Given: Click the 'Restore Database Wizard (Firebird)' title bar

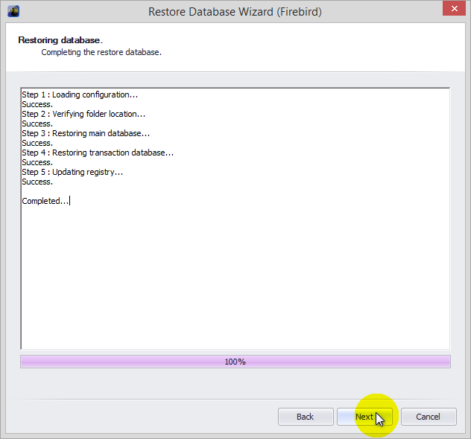Looking at the screenshot, I should [x=235, y=11].
